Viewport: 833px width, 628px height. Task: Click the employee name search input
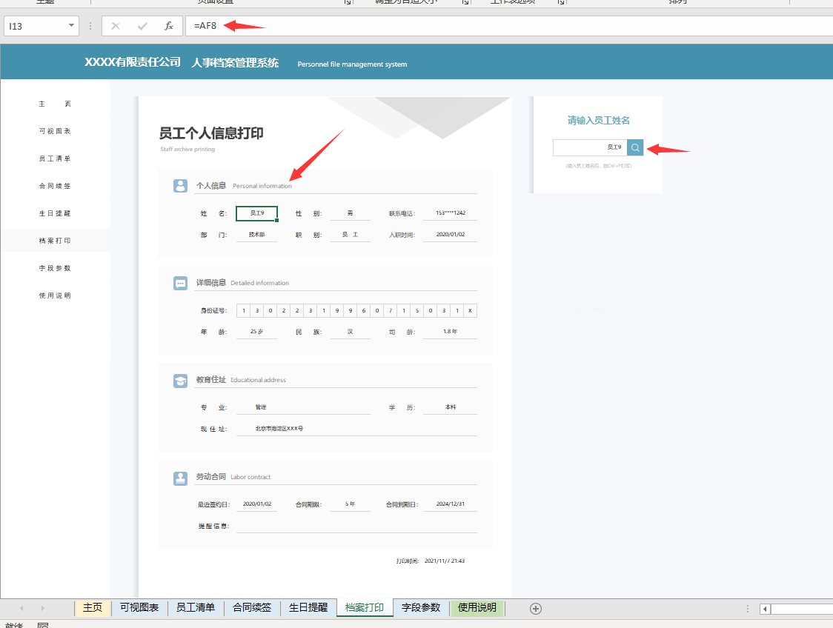click(x=590, y=147)
